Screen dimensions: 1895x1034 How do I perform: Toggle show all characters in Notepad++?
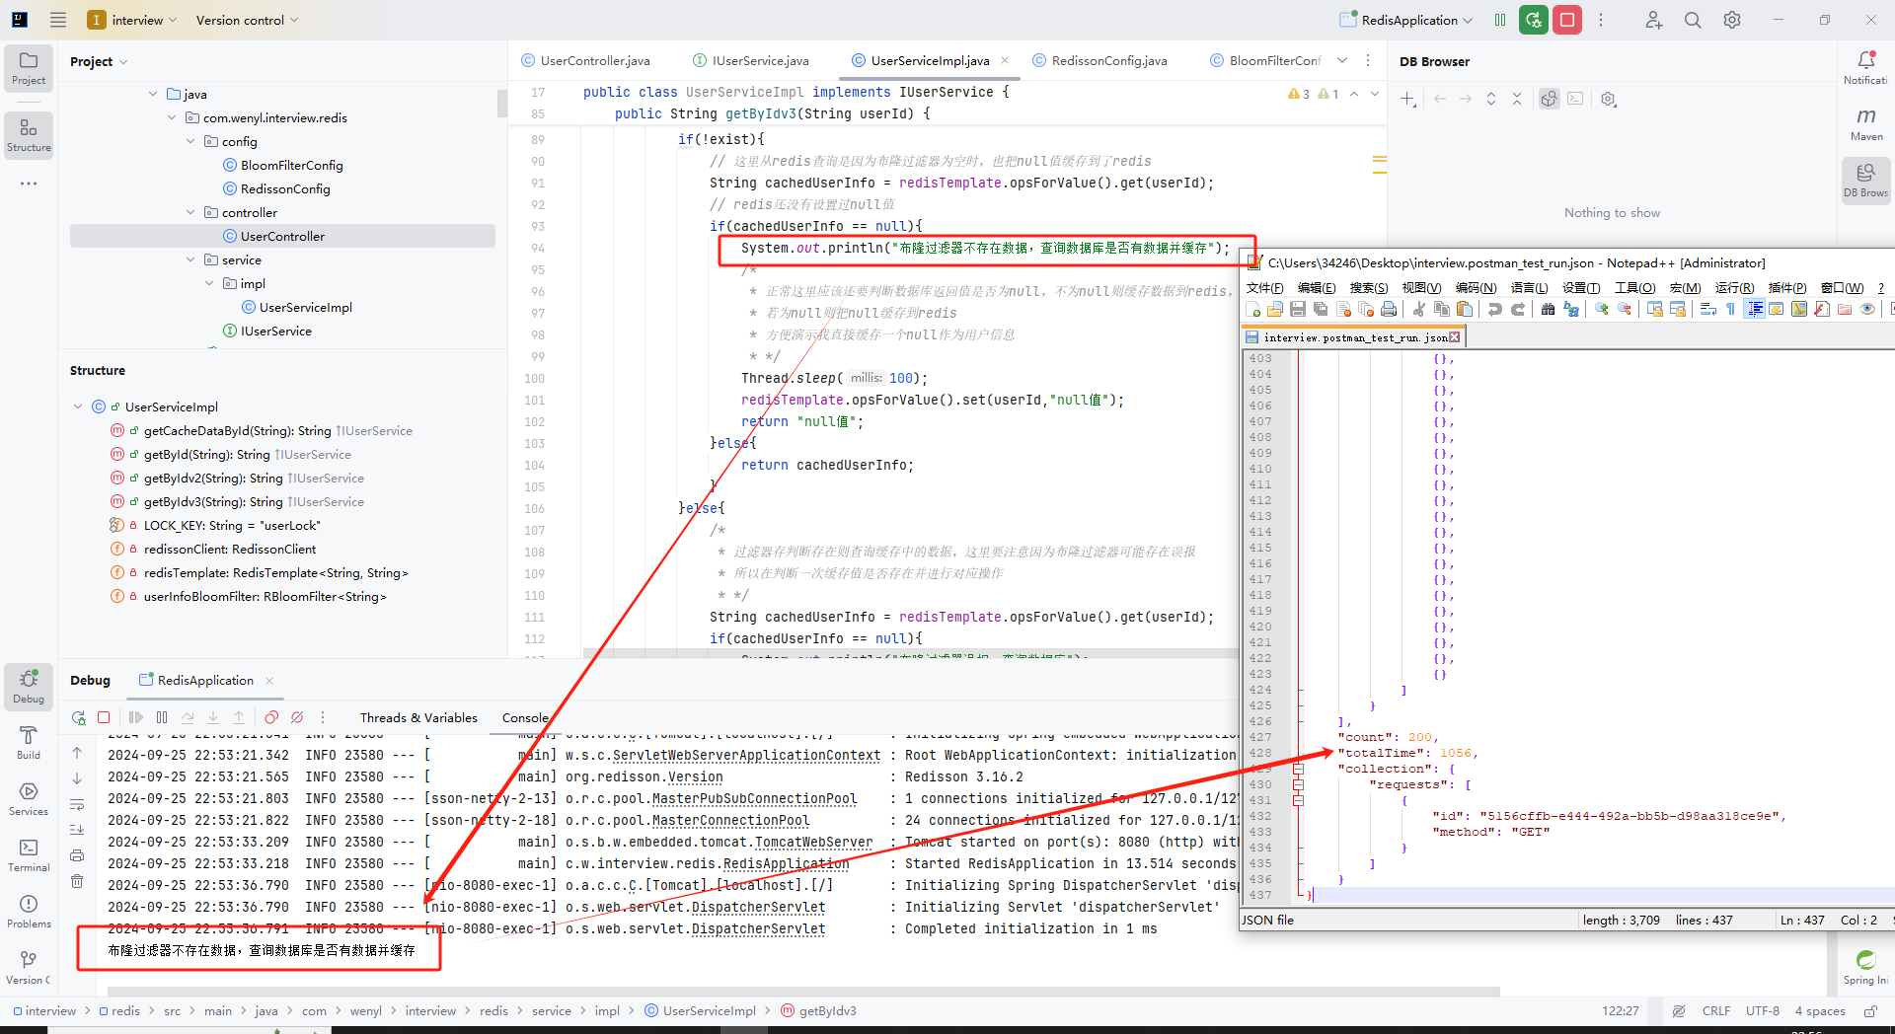(x=1731, y=310)
